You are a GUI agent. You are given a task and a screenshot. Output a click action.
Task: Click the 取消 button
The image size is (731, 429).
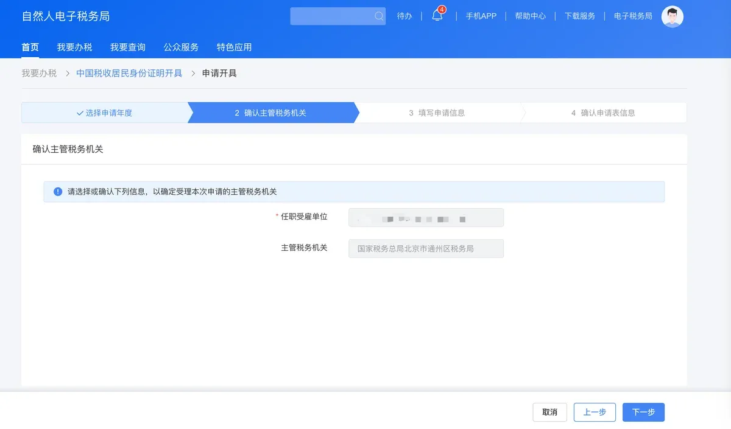pos(549,412)
